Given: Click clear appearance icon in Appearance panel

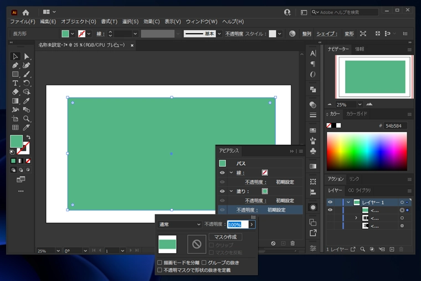Looking at the screenshot, I should (x=273, y=243).
